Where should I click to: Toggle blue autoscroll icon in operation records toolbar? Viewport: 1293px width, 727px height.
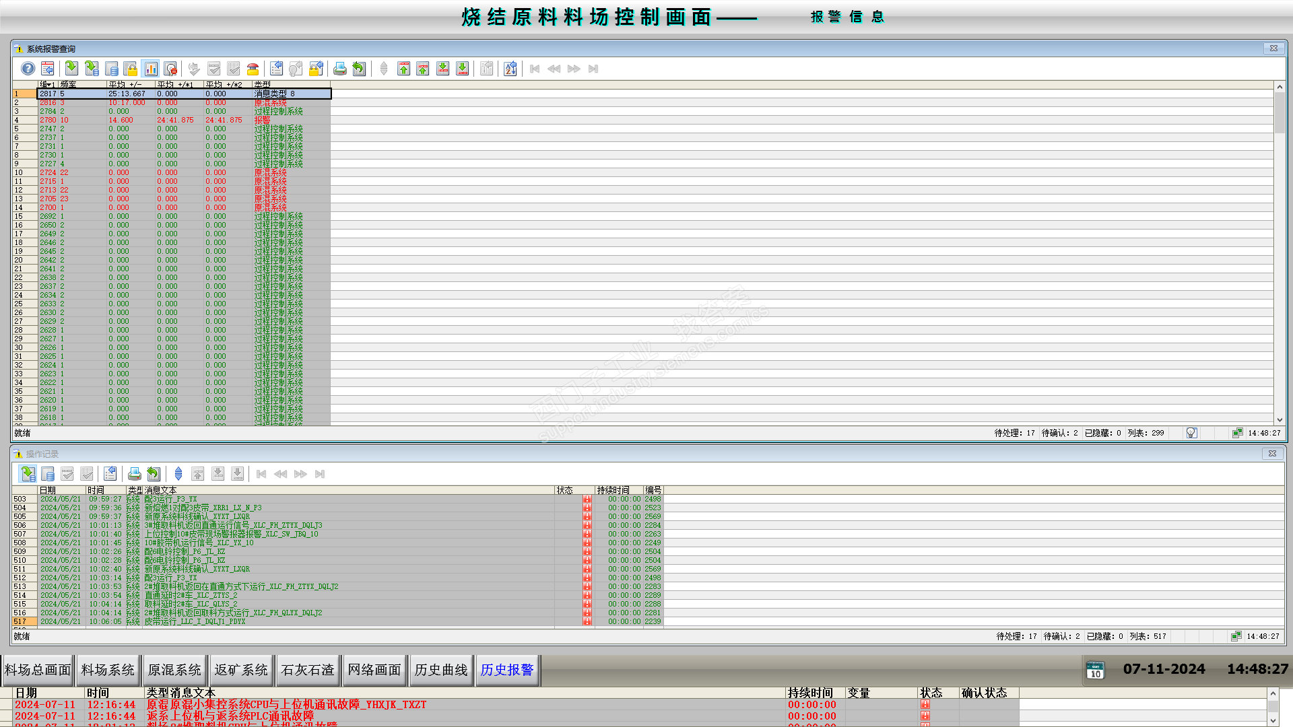[178, 474]
